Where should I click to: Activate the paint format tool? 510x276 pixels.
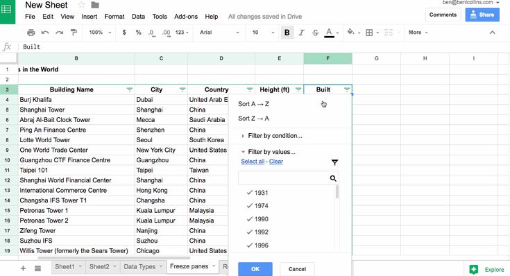74,33
